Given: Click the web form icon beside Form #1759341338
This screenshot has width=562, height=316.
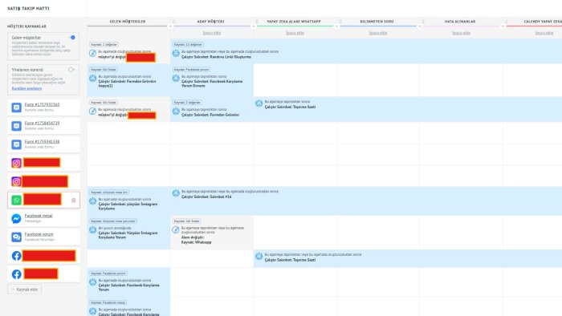Looking at the screenshot, I should [x=17, y=144].
